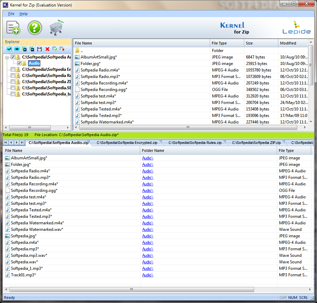The image size is (317, 303).
Task: Check the Softpedia Ru archive checkbox
Action: tap(13, 76)
